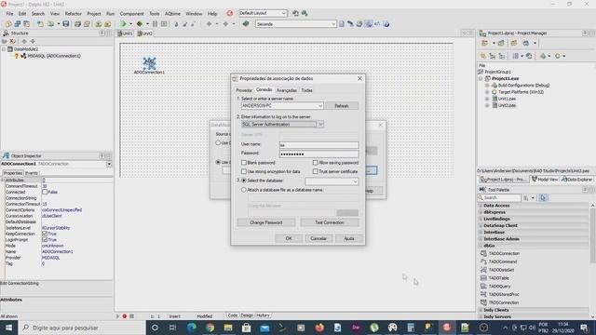This screenshot has height=335, width=596.
Task: Tick the Allow saving password checkbox
Action: [315, 163]
